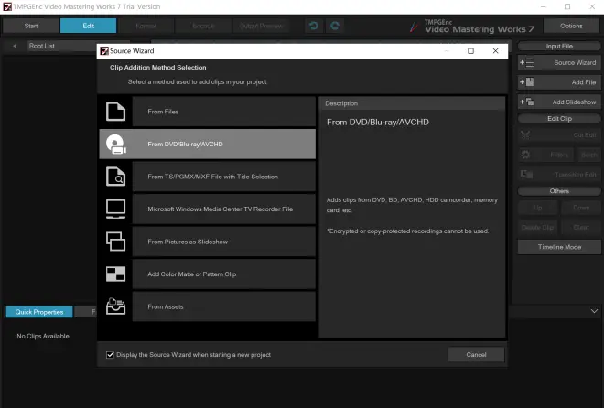Viewport: 604px width, 408px height.
Task: Click the Cut Edit scissors icon
Action: [x=525, y=135]
